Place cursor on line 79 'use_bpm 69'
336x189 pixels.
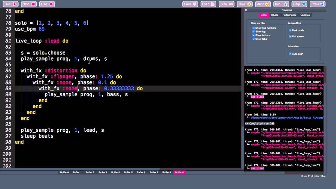(30, 29)
